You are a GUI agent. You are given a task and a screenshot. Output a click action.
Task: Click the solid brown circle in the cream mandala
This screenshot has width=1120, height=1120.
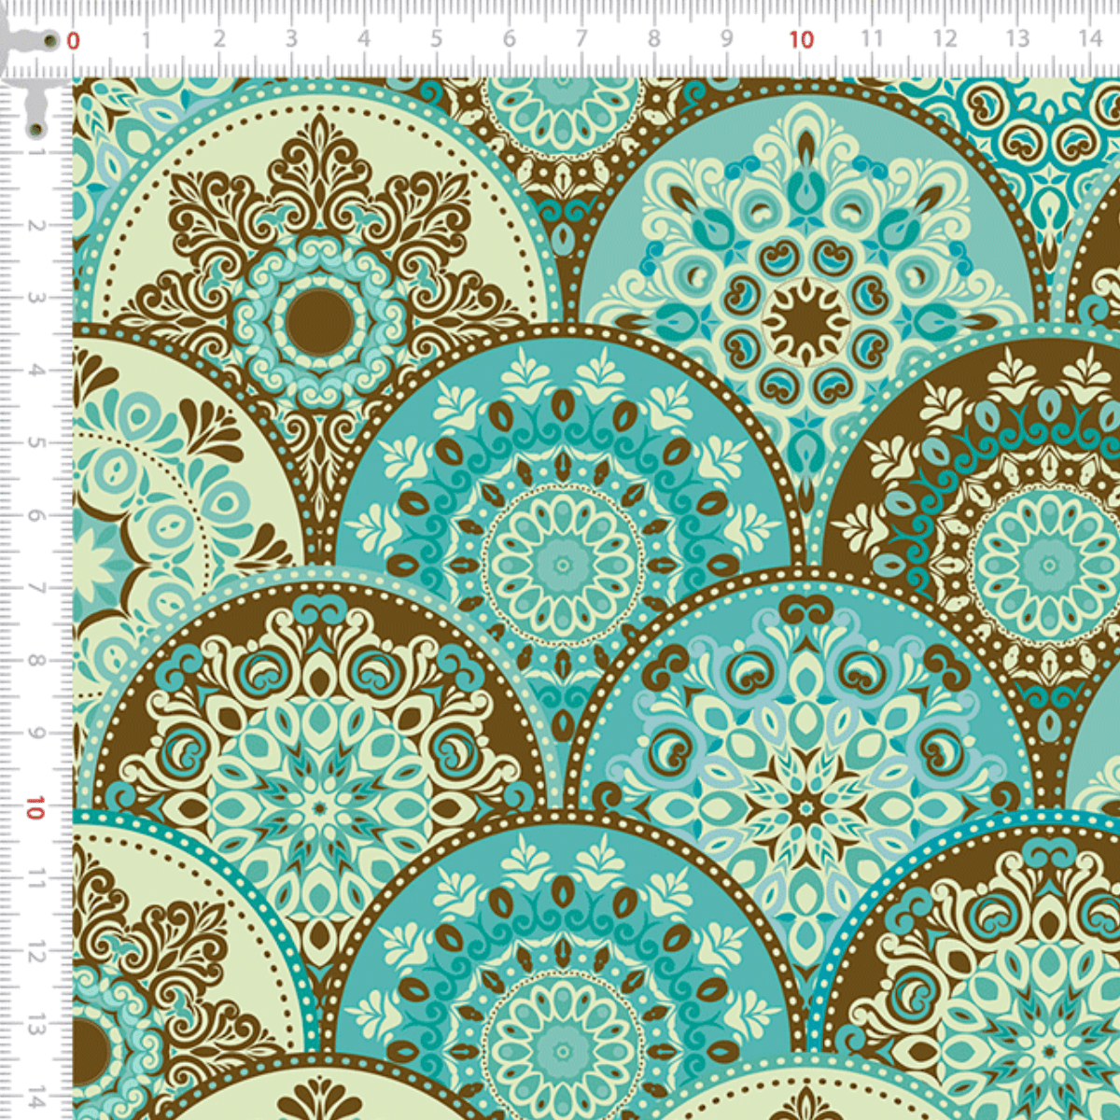[319, 320]
